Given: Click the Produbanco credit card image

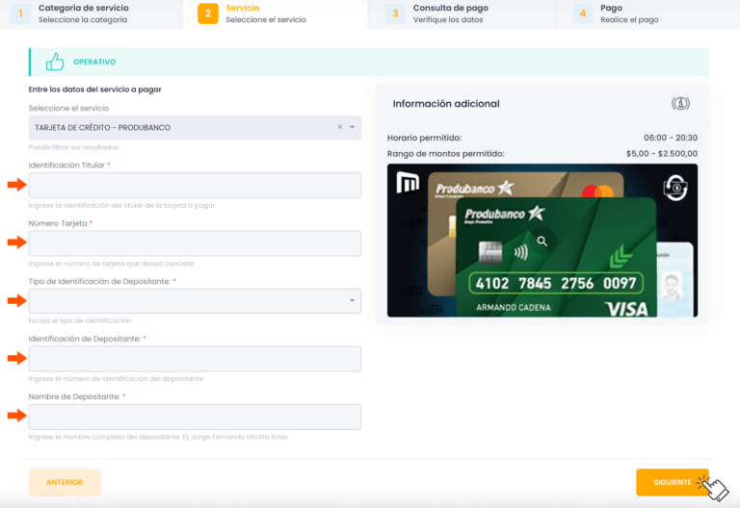Looking at the screenshot, I should point(542,241).
